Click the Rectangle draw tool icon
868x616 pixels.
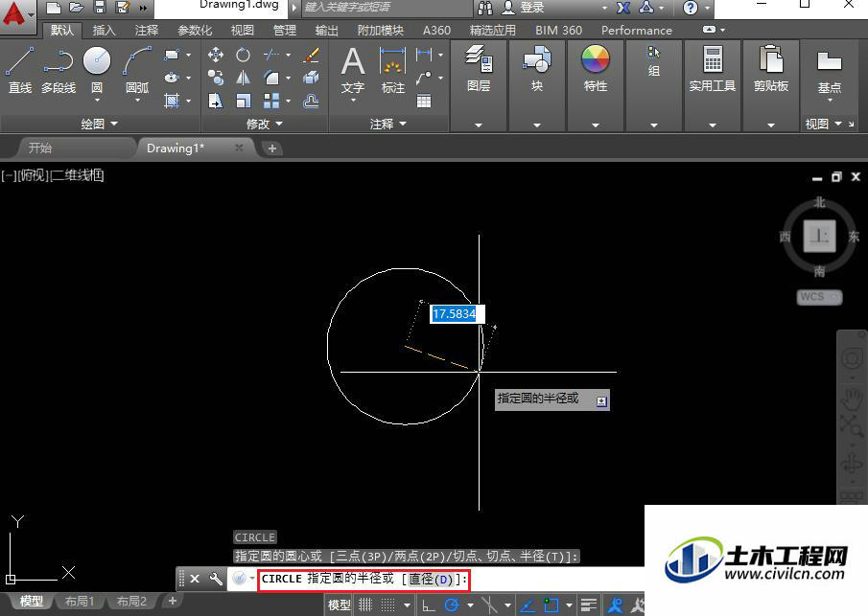pos(172,55)
